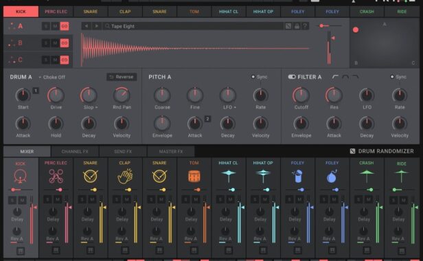Load the previous sample with the left arrow
The height and width of the screenshot is (261, 423).
click(x=87, y=26)
